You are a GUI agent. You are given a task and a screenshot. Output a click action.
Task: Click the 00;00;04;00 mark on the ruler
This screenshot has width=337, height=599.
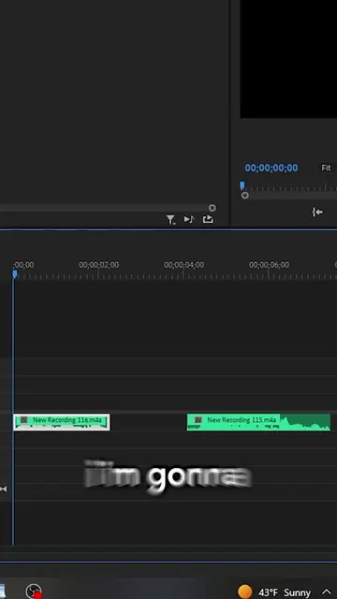[183, 265]
